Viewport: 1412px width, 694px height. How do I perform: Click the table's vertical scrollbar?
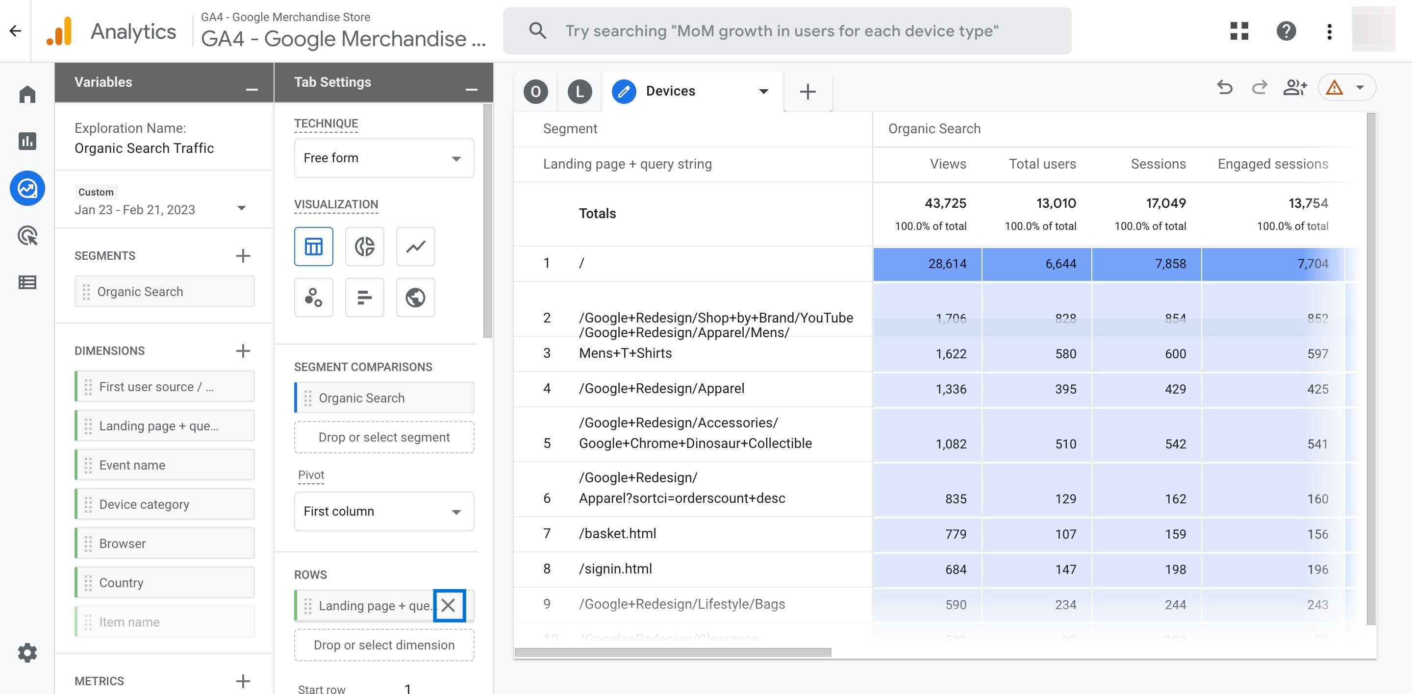(x=1371, y=368)
